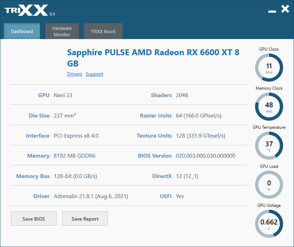Minimize the TRIXX window
294x247 pixels.
pyautogui.click(x=272, y=12)
